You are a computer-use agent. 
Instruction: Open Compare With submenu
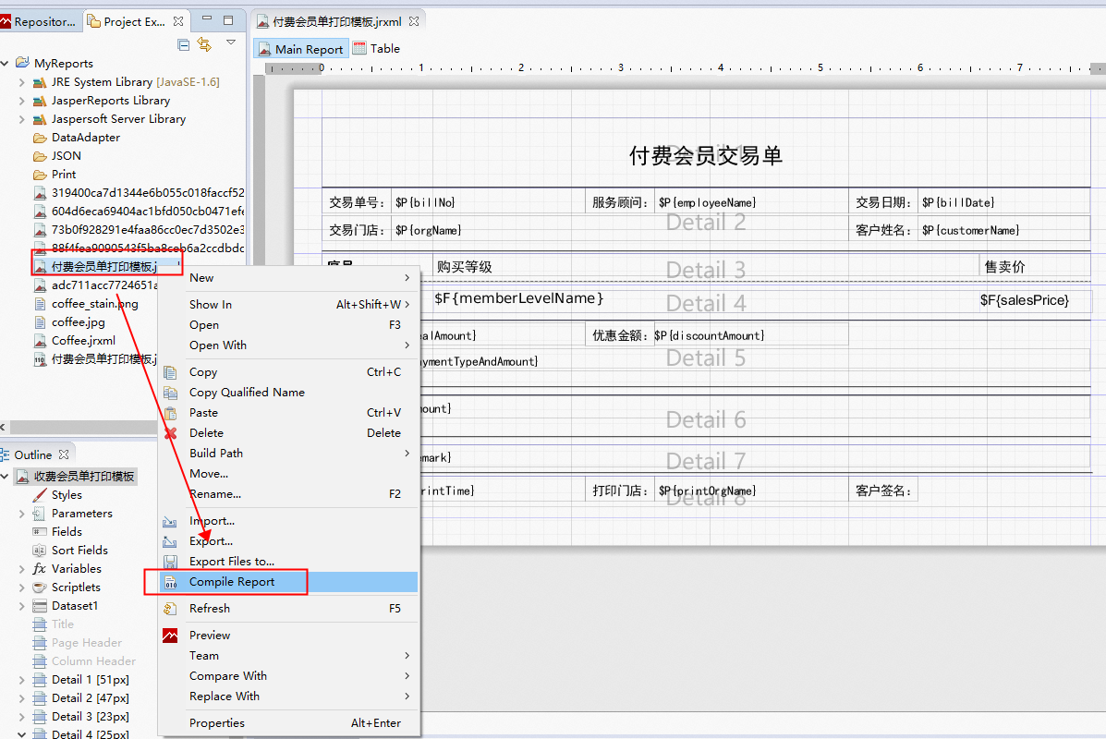coord(289,676)
